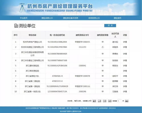142x113 pixels.
Task: Click certificate number 3300246
Action: click(82, 92)
